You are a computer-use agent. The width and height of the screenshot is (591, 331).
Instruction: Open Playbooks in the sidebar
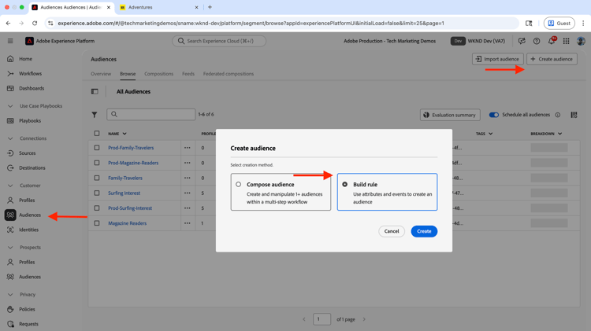click(30, 121)
